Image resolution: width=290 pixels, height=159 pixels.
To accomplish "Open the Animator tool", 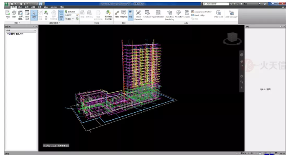I will (x=179, y=14).
